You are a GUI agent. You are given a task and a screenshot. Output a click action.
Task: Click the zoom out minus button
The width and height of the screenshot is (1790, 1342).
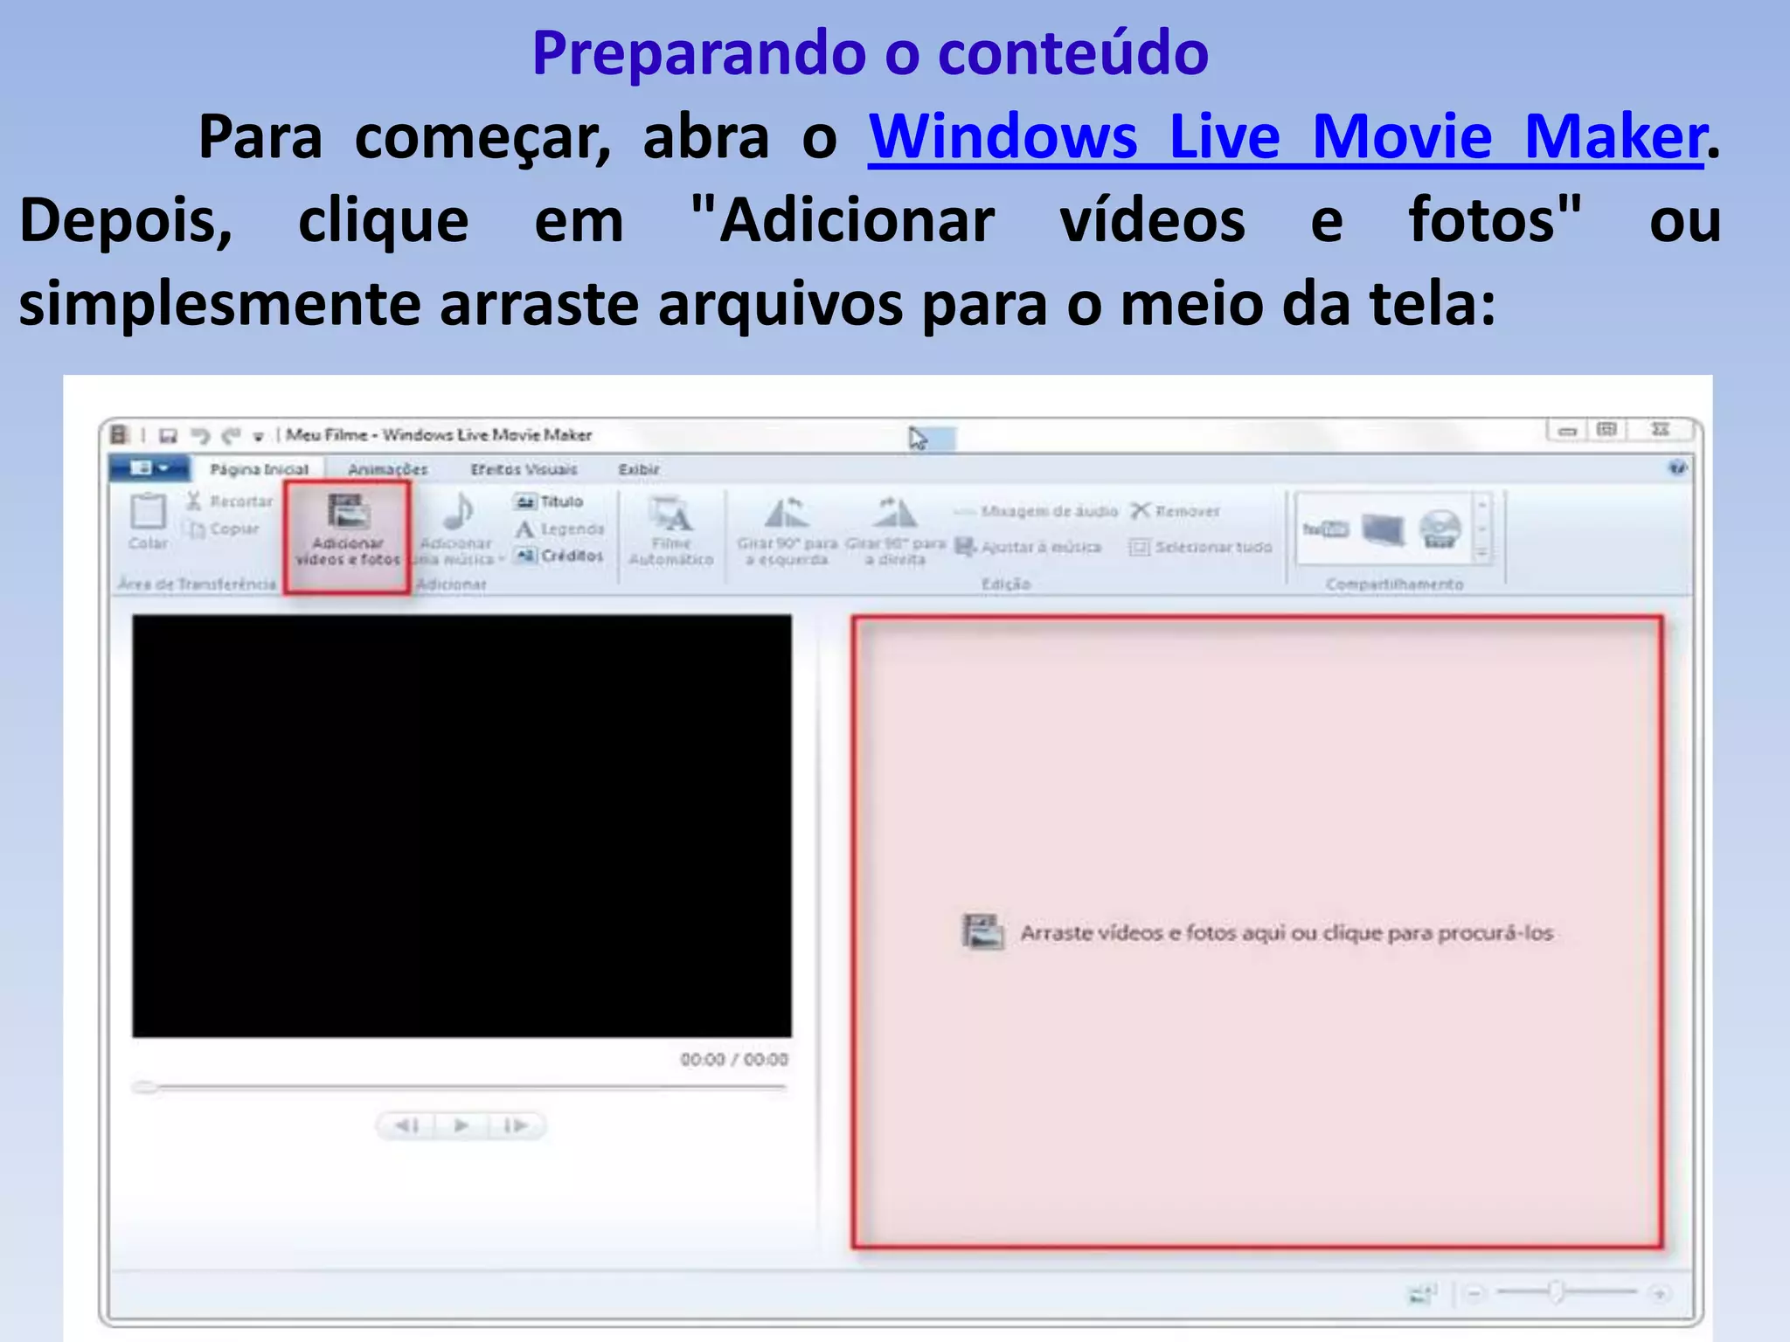(1474, 1292)
